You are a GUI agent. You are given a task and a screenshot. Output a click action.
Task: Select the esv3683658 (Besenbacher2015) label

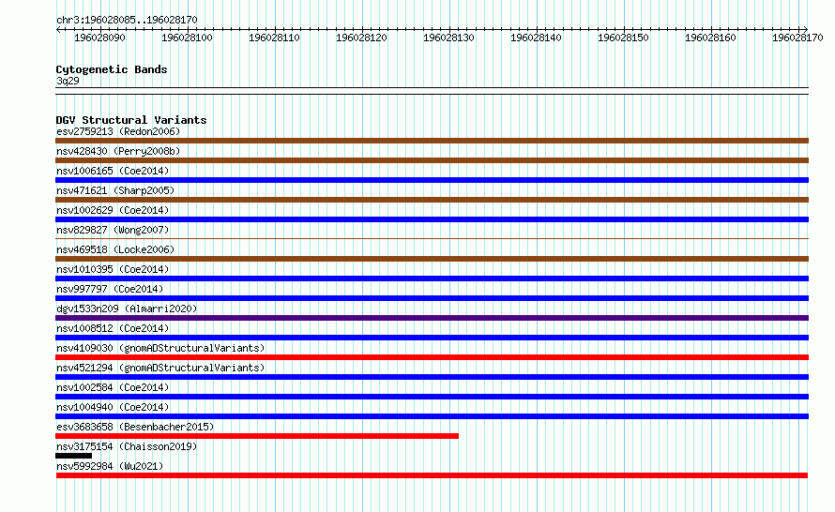click(x=135, y=427)
